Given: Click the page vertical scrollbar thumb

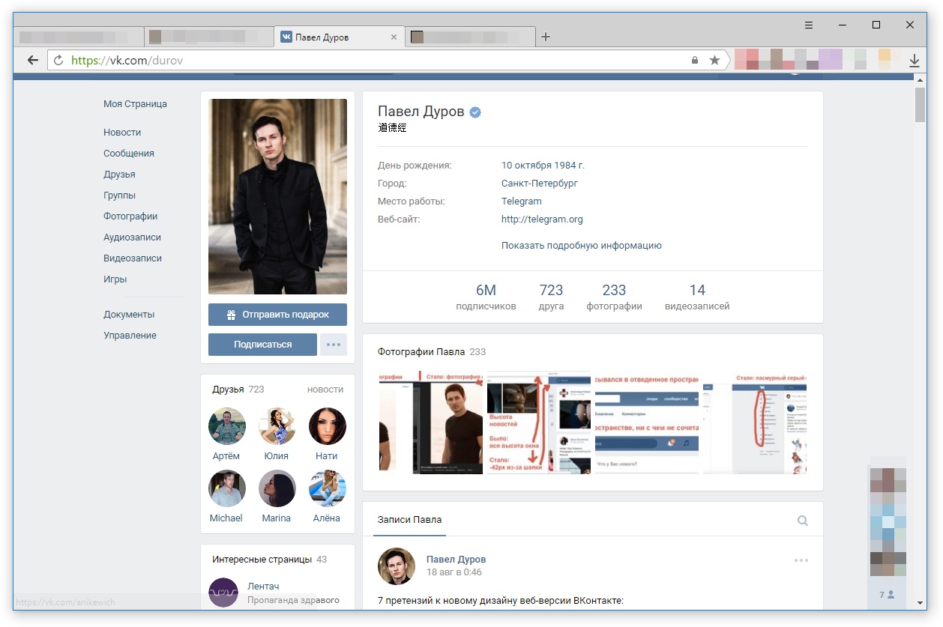Looking at the screenshot, I should tap(920, 104).
